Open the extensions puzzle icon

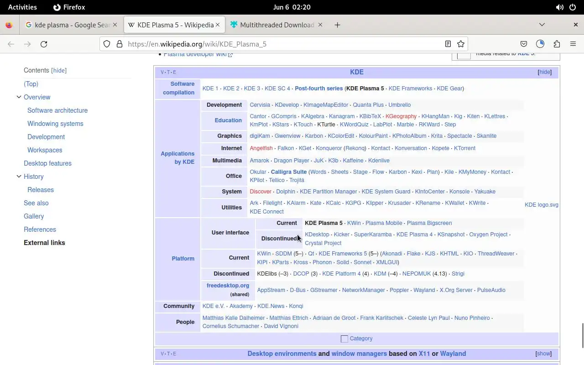tap(557, 44)
